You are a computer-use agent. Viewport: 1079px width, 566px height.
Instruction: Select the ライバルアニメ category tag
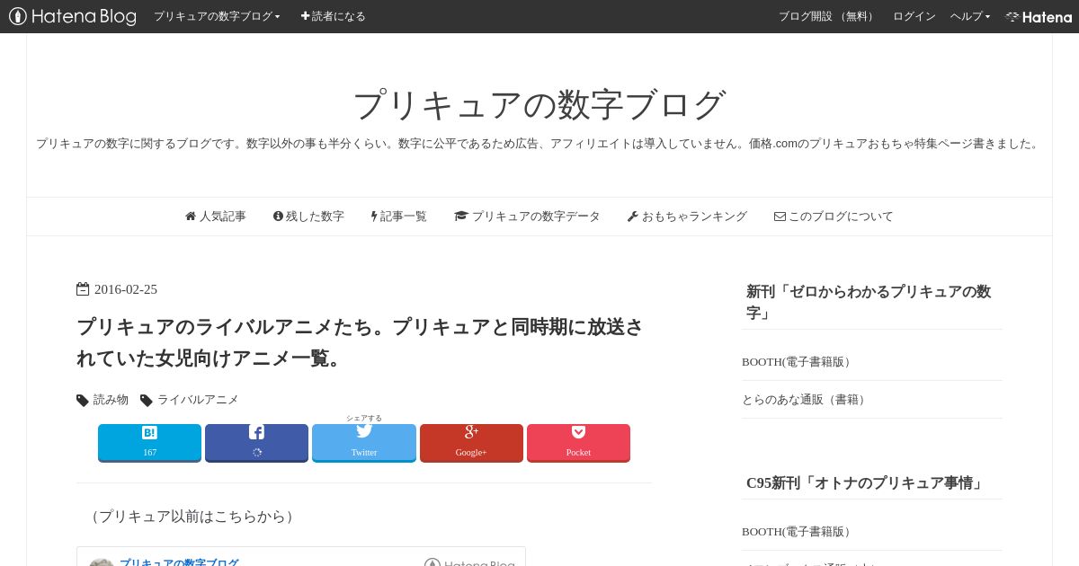click(x=198, y=400)
